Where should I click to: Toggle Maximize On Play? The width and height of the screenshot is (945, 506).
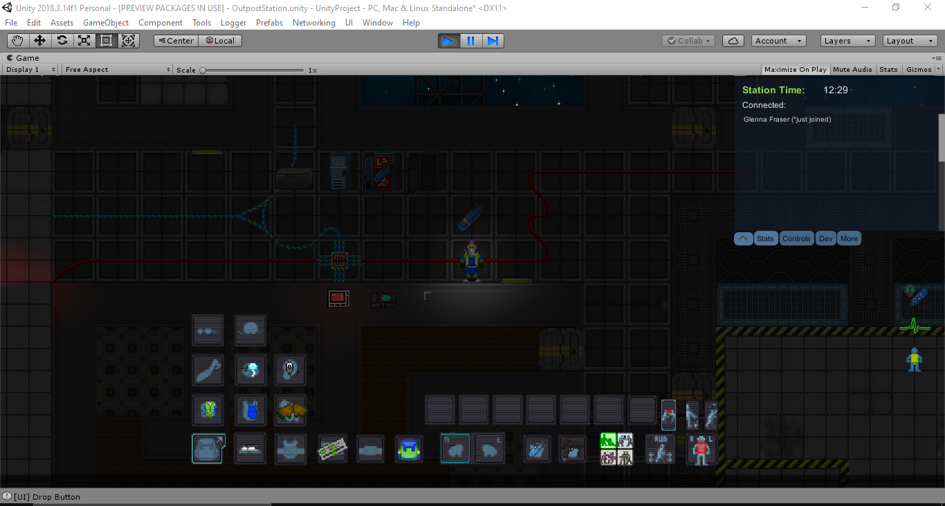795,69
